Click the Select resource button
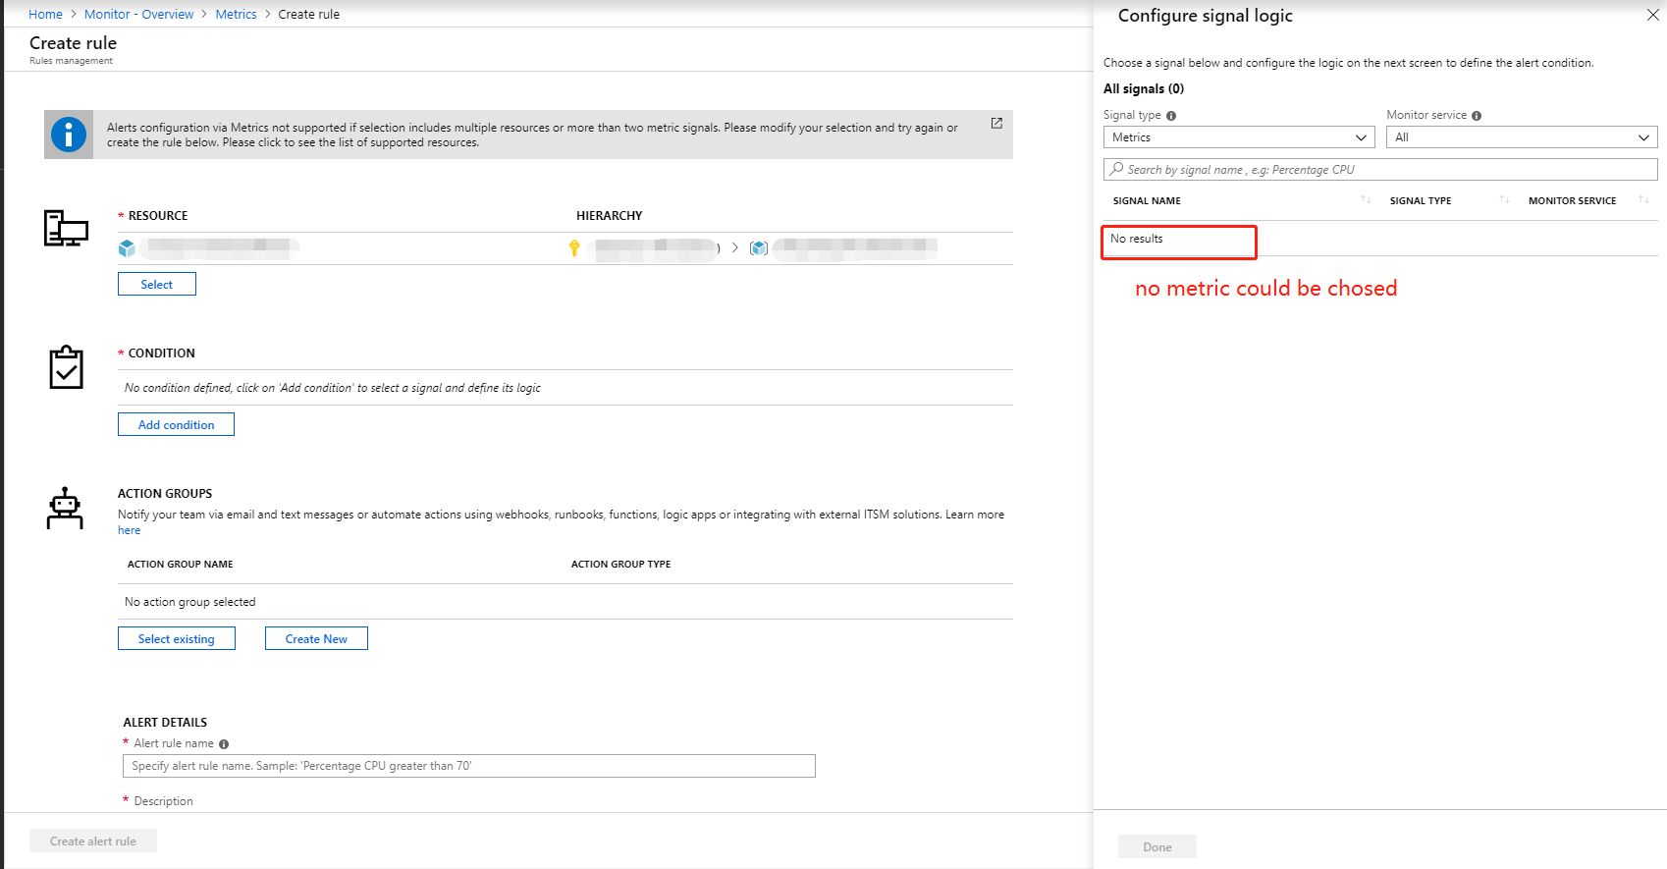1667x869 pixels. tap(157, 284)
